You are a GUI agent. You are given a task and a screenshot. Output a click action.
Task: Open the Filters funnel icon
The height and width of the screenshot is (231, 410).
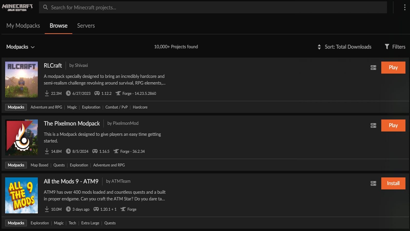(x=387, y=47)
